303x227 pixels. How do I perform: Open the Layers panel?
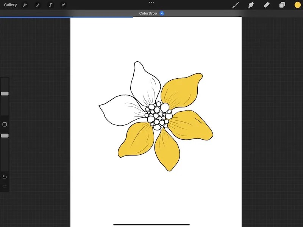coord(281,5)
